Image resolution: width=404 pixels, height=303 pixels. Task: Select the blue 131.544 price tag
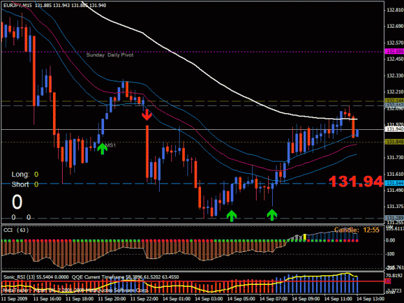pyautogui.click(x=394, y=183)
